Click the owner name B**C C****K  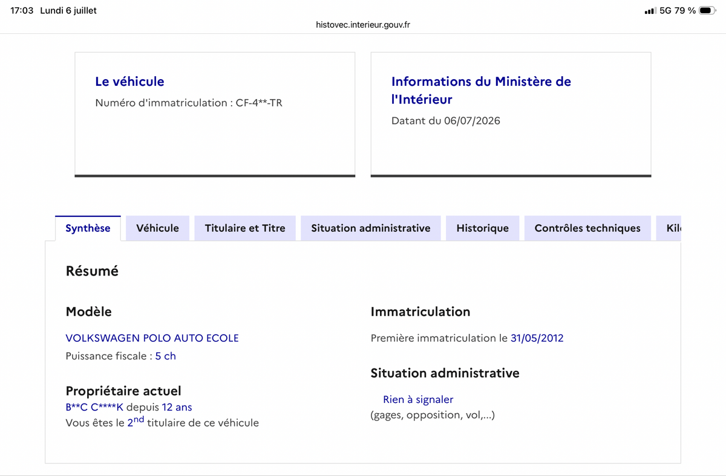[94, 407]
